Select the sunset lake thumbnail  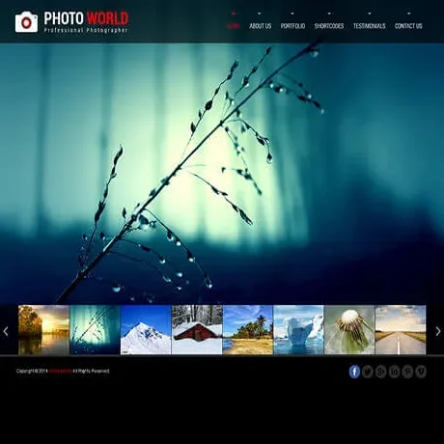[x=43, y=330]
